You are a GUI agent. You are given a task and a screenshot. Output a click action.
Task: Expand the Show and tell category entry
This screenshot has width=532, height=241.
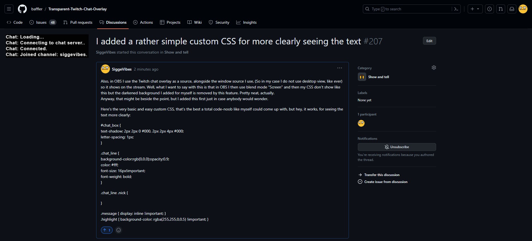pyautogui.click(x=378, y=77)
